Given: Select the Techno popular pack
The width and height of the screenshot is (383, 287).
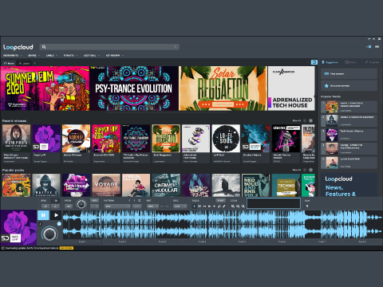Looking at the screenshot, I should click(286, 185).
